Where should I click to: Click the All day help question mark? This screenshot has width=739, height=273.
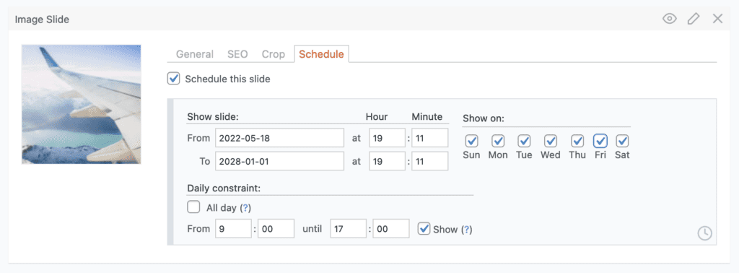(x=245, y=207)
